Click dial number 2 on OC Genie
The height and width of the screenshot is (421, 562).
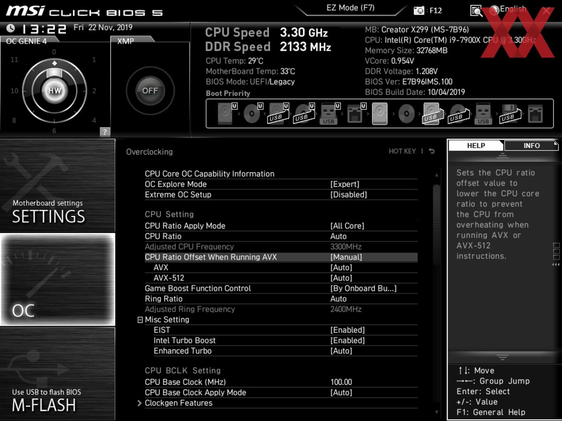pyautogui.click(x=94, y=91)
